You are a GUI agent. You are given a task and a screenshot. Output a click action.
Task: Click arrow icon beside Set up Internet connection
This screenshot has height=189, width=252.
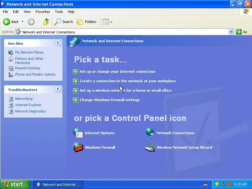(x=76, y=72)
